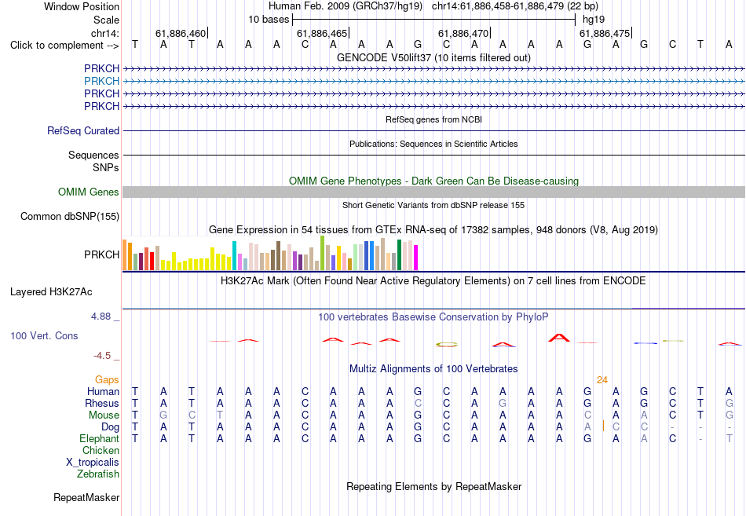Click the Window Position label
The height and width of the screenshot is (516, 746).
82,6
